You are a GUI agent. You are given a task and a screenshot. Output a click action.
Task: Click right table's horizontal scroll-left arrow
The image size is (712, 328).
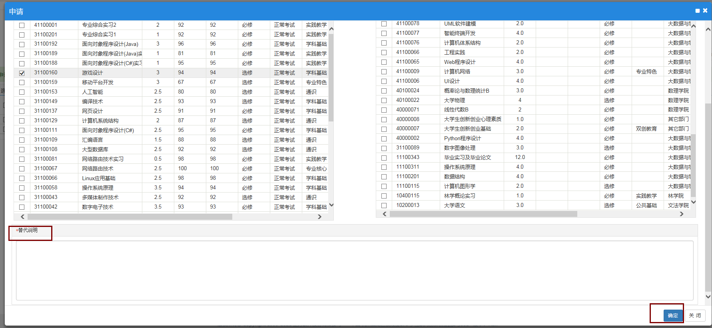point(385,214)
